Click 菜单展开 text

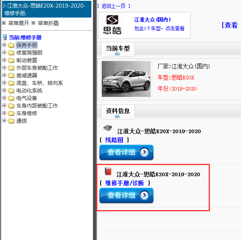tap(19, 23)
